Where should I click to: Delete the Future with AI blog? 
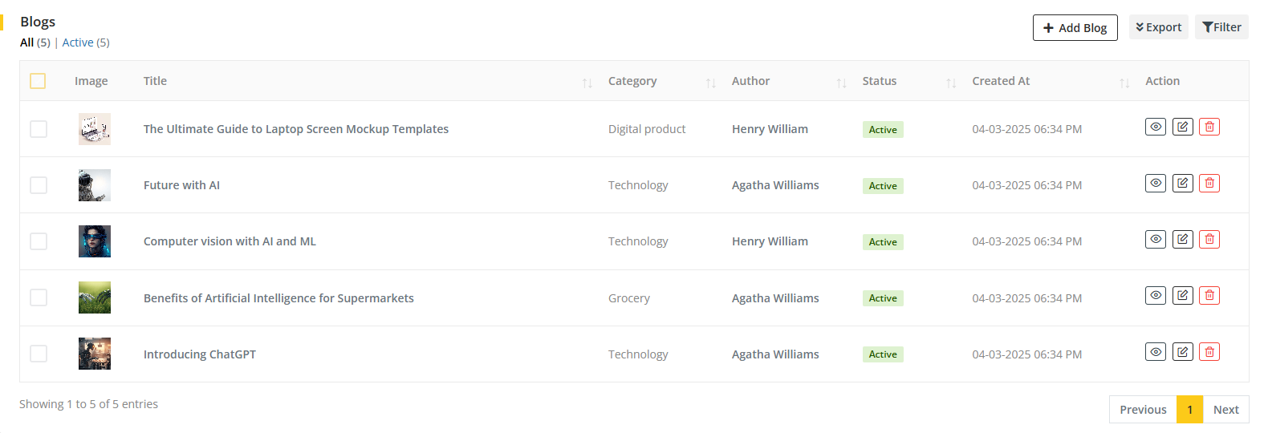coord(1209,183)
